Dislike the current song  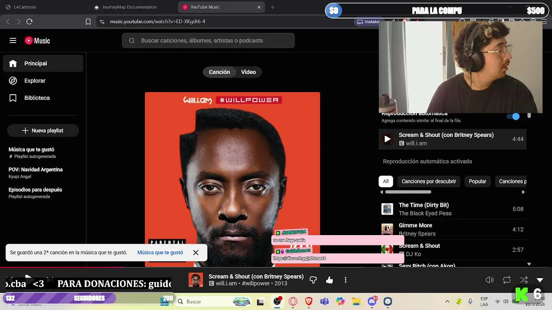click(313, 280)
